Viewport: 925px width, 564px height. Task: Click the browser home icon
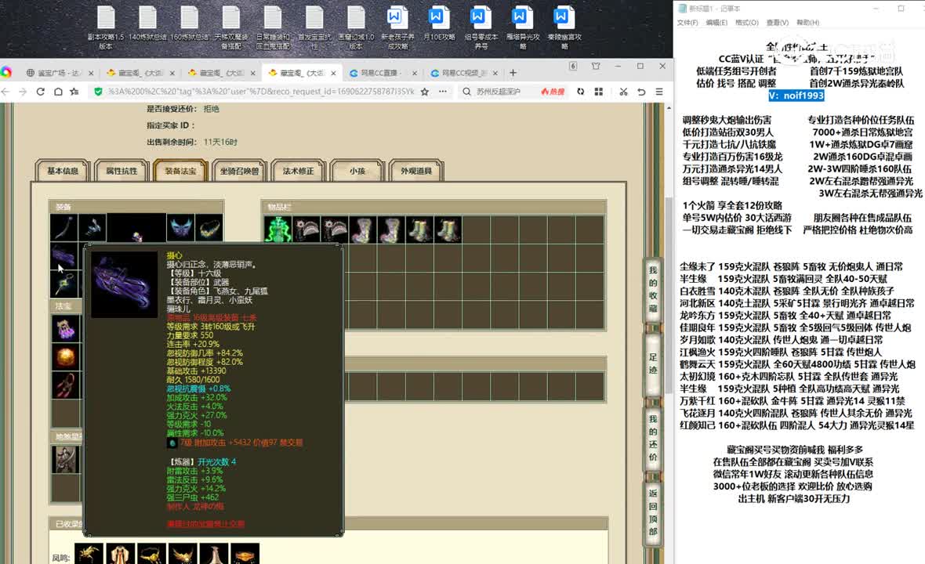click(x=58, y=92)
